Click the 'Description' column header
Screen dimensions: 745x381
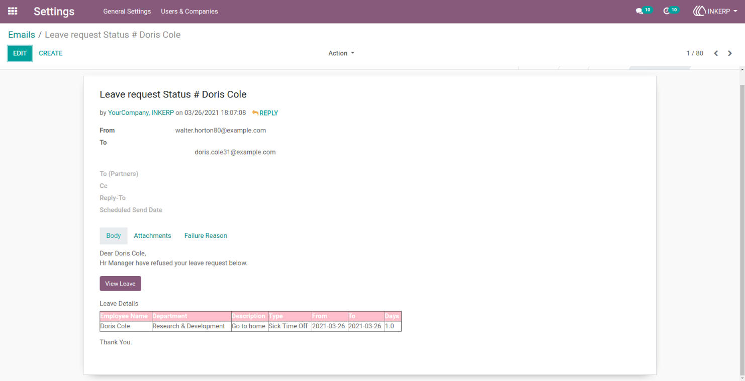pyautogui.click(x=249, y=316)
